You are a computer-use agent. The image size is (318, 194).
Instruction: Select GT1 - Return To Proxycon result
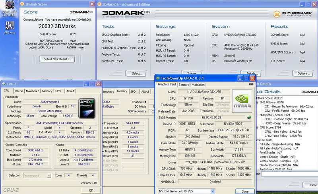coord(289,107)
